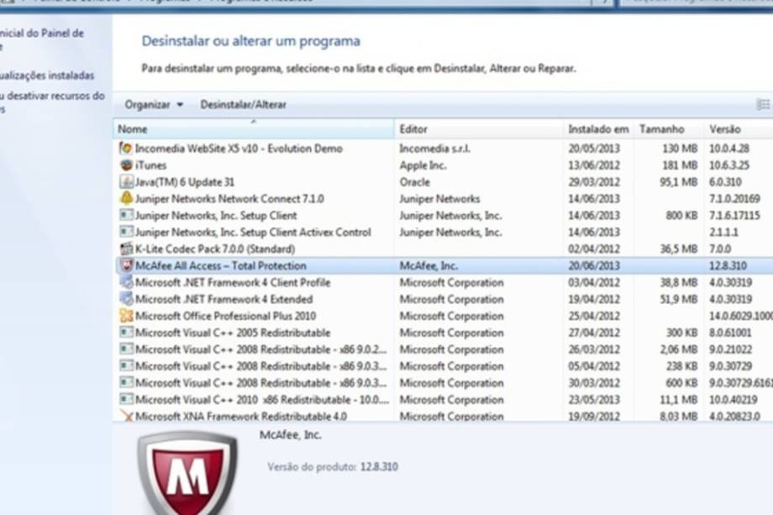Sort programs by the Tamanho column
This screenshot has height=515, width=773.
click(669, 129)
